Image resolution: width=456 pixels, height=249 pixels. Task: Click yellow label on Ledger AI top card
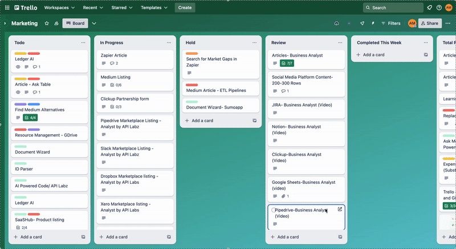click(21, 53)
